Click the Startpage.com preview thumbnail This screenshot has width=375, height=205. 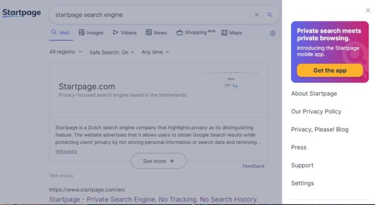coord(231,87)
